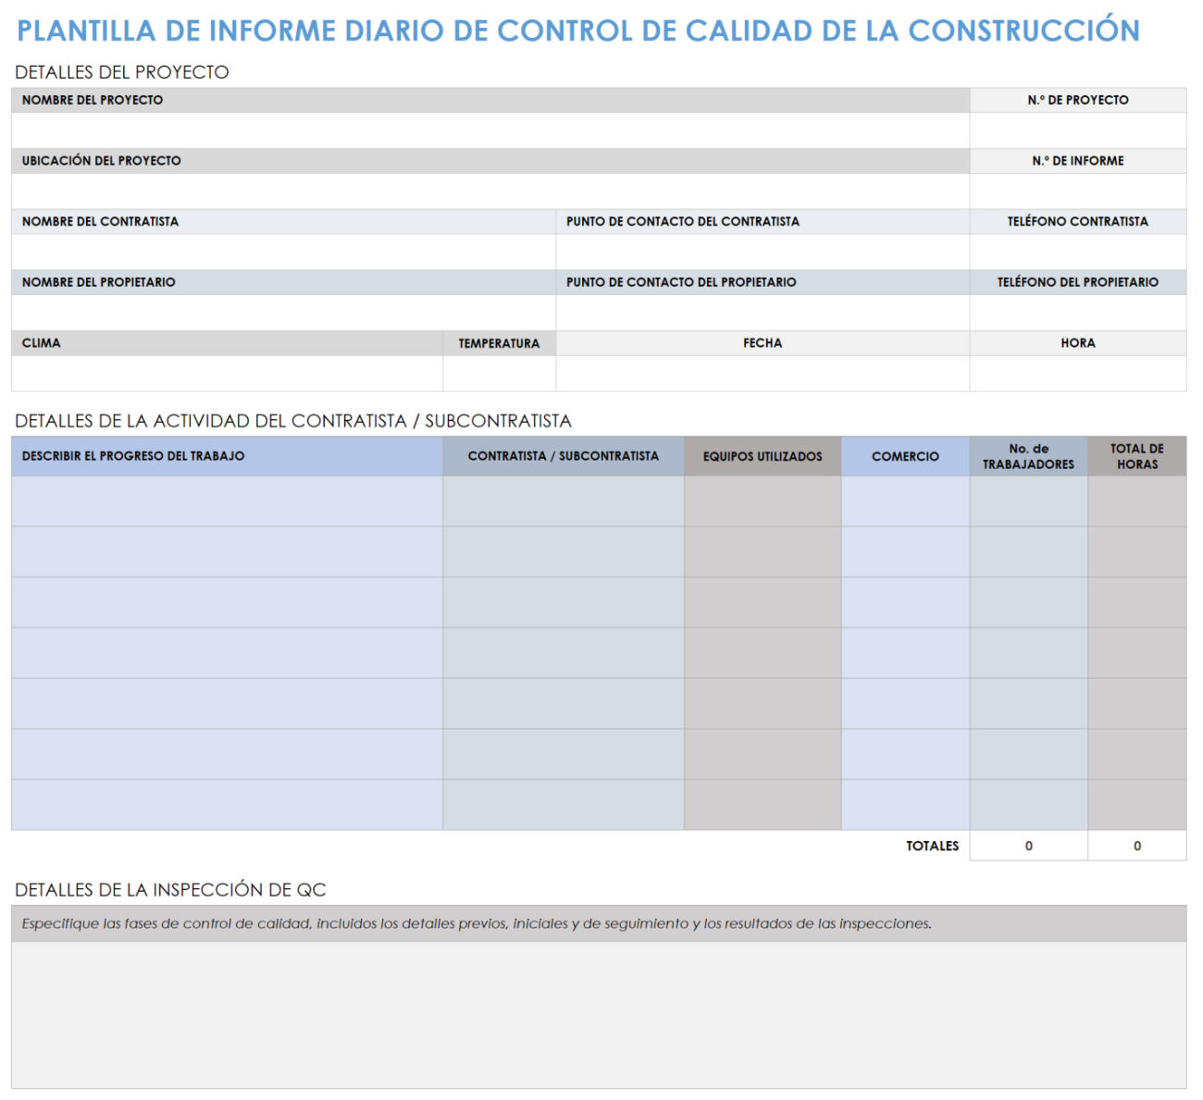Click the TOTALES value under No. de TRABAJADORES
Screen dimensions: 1203x1100
pyautogui.click(x=1027, y=846)
